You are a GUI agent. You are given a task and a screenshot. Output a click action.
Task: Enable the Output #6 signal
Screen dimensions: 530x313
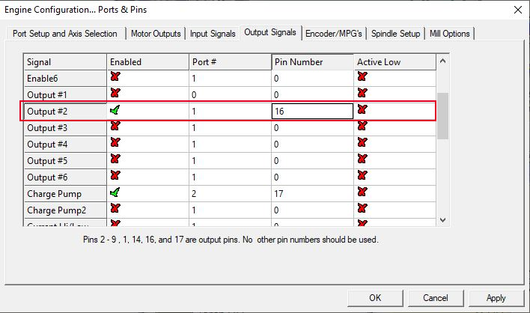point(115,177)
